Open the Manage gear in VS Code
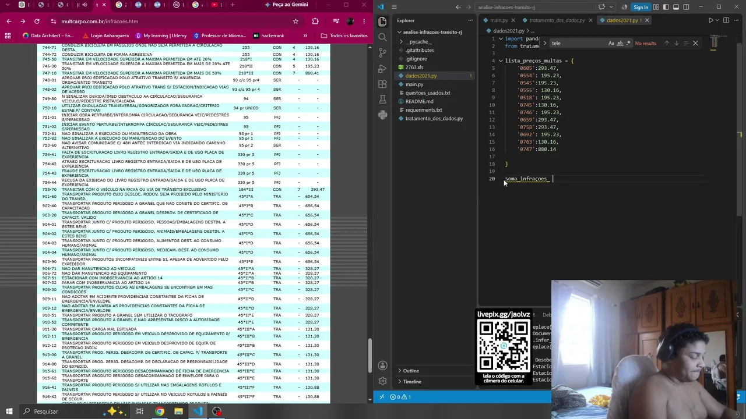This screenshot has width=746, height=419. pyautogui.click(x=382, y=381)
